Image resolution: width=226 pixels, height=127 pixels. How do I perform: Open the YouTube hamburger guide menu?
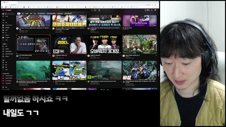pos(3,10)
